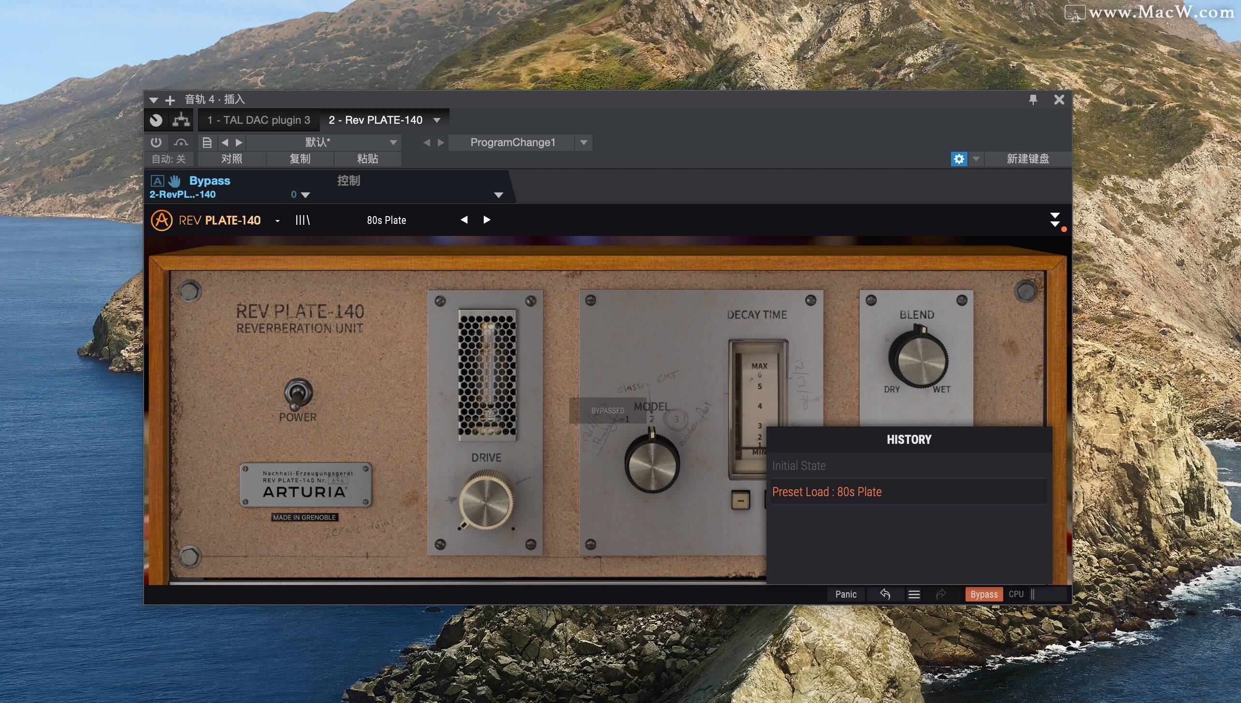Select Preset Load : 80s Plate history entry
The image size is (1241, 703).
pyautogui.click(x=909, y=492)
